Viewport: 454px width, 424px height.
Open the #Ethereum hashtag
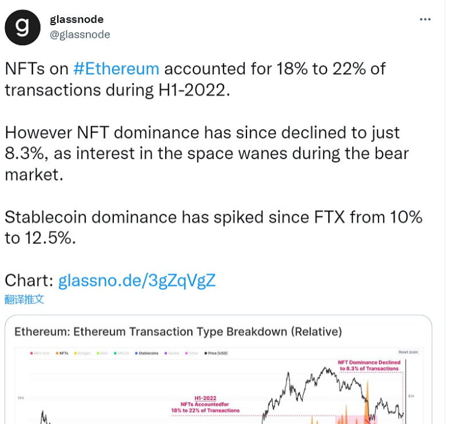click(x=116, y=69)
